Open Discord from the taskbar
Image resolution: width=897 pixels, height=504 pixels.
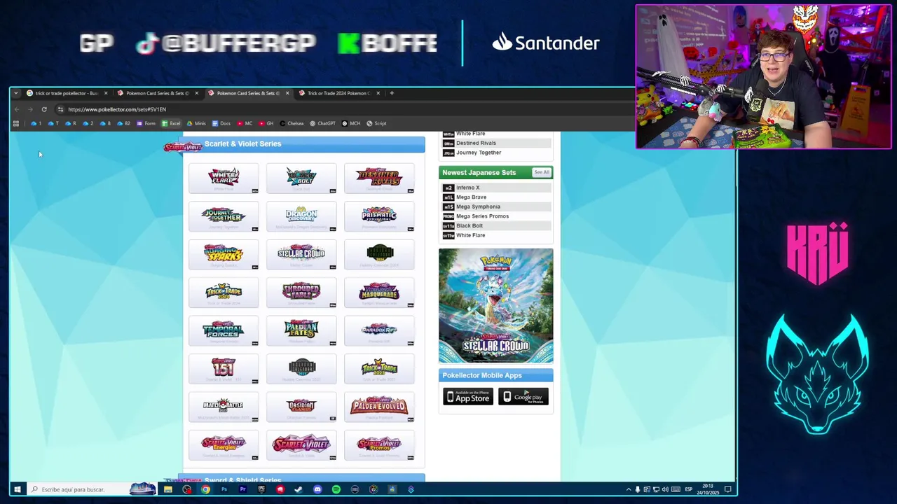(x=317, y=489)
